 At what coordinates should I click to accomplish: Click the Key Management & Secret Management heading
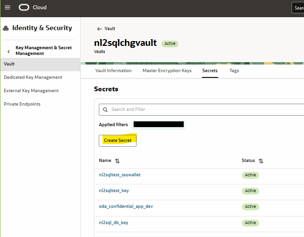tap(43, 51)
